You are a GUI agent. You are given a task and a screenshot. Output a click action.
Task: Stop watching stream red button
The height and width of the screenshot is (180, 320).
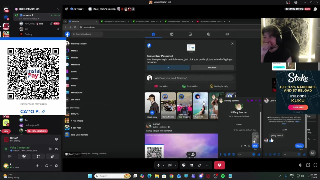(219, 165)
